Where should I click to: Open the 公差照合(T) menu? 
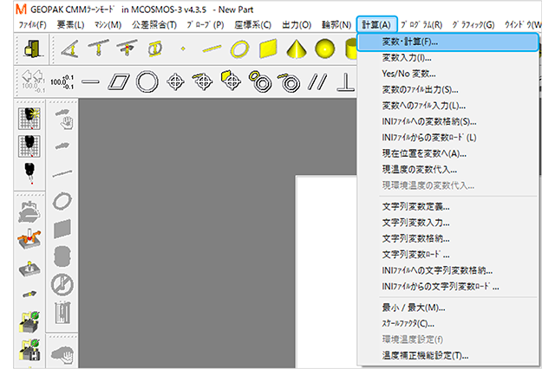[154, 24]
